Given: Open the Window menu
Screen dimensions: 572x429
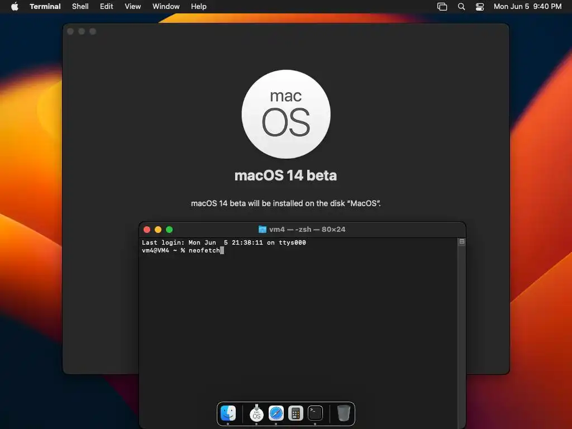Looking at the screenshot, I should [x=166, y=7].
